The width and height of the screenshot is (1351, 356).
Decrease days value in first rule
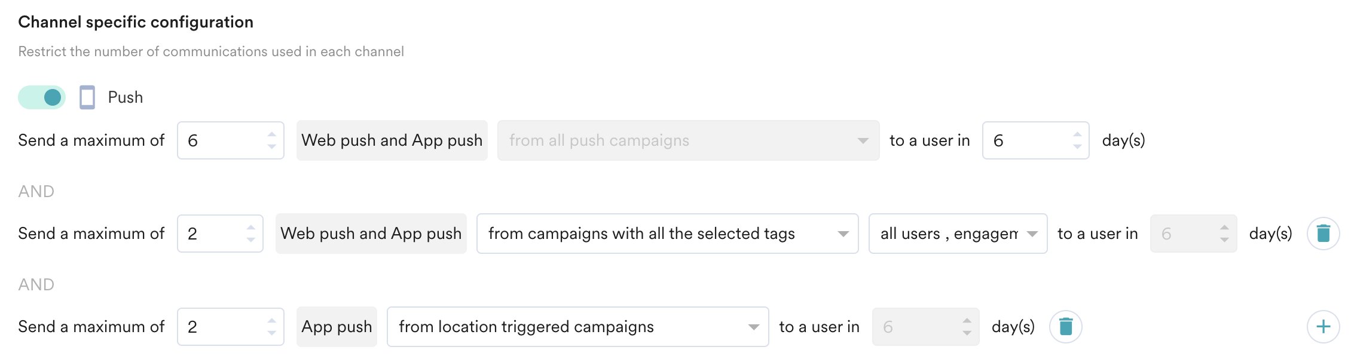tap(1077, 146)
